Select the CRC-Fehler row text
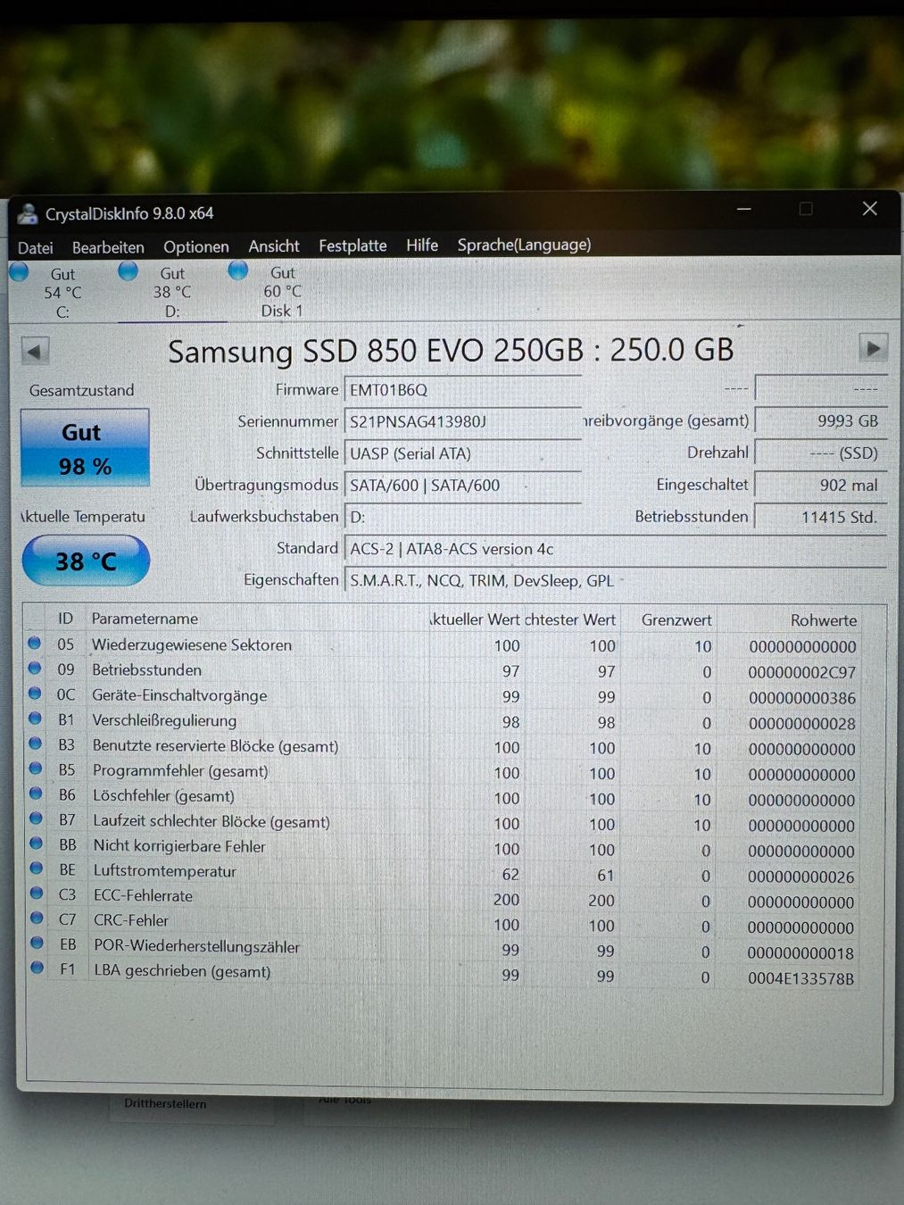The image size is (904, 1205). coord(131,920)
